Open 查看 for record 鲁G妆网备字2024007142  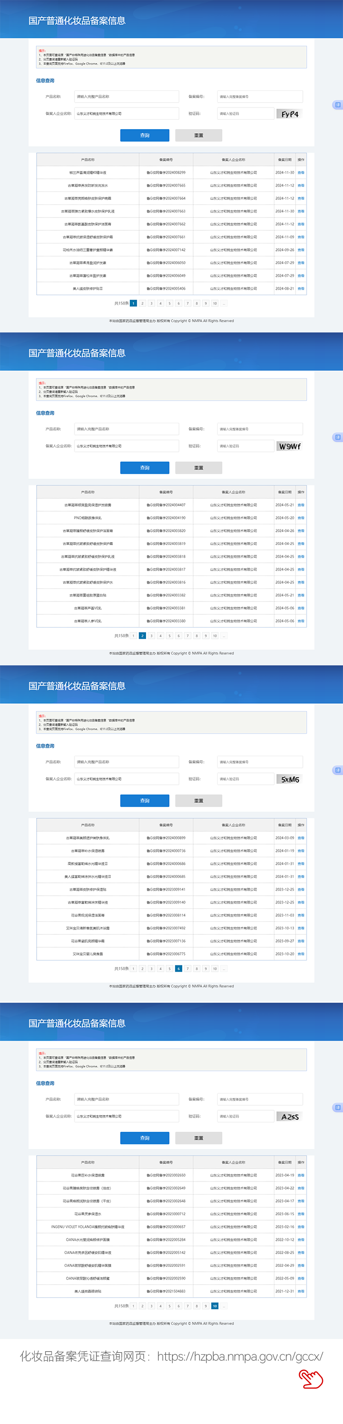tap(300, 250)
